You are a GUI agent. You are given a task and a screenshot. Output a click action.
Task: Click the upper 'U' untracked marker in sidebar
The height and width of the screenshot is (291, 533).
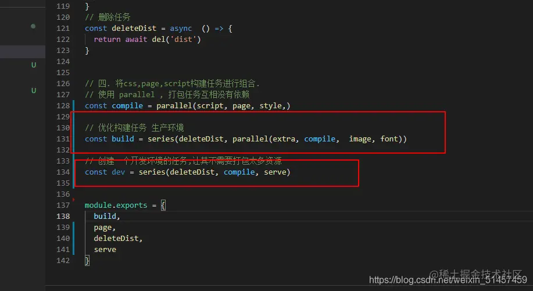click(34, 65)
